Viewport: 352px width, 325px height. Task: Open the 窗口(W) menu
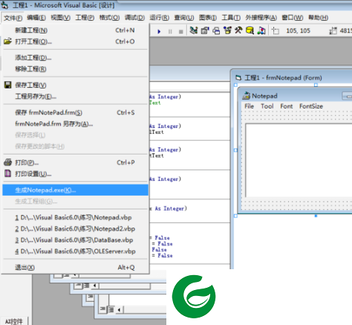[293, 18]
